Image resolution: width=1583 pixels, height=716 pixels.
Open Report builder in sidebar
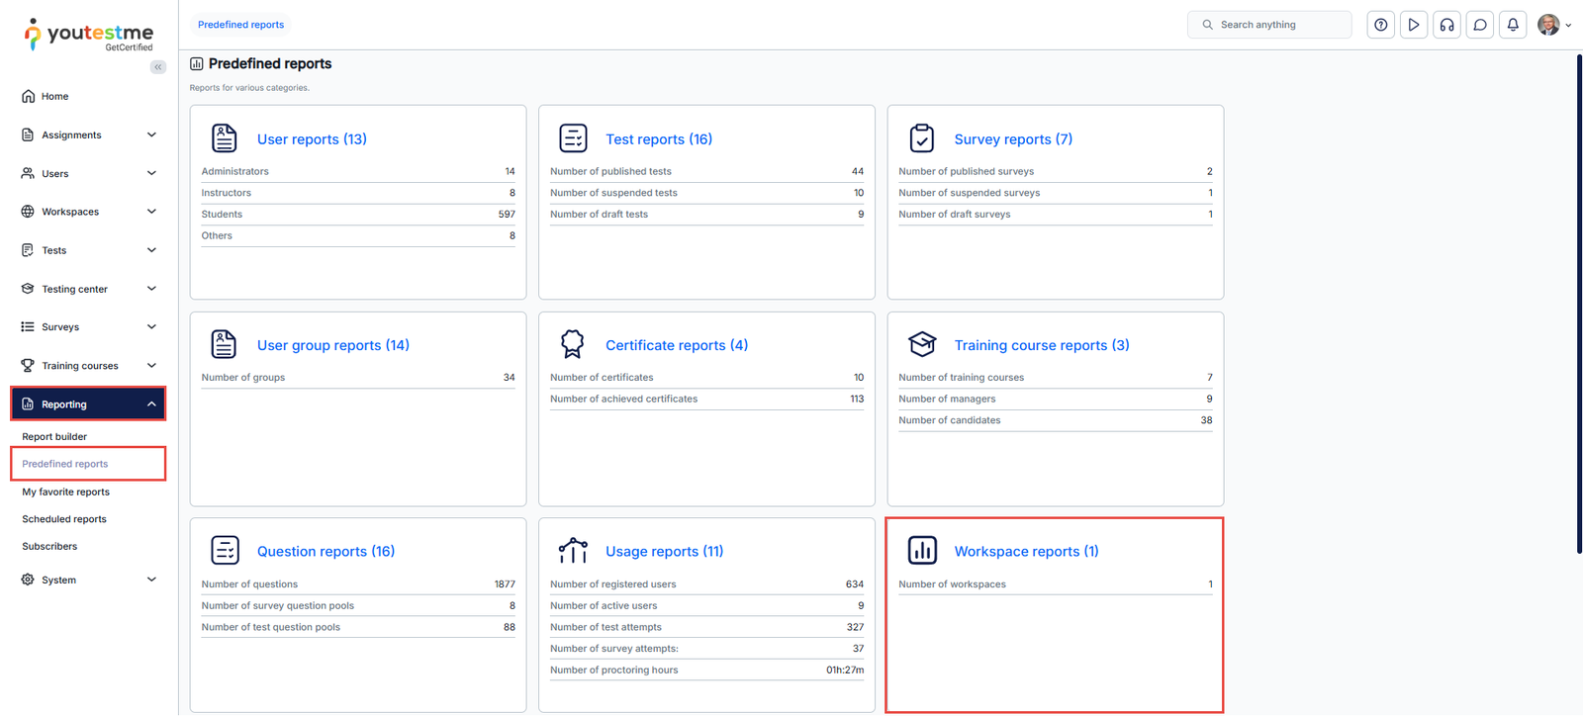54,436
